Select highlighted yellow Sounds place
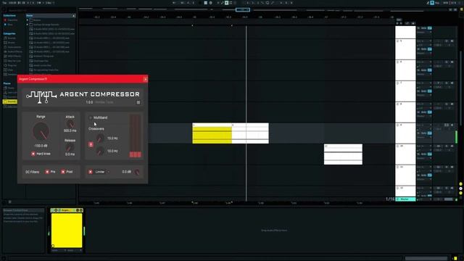This screenshot has width=464, height=261. click(9, 101)
